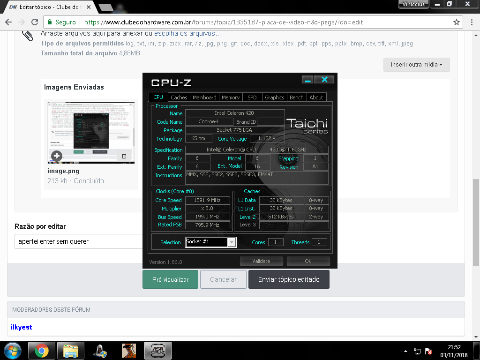480x360 pixels.
Task: Click the paperclip attachment icon
Action: tap(28, 36)
